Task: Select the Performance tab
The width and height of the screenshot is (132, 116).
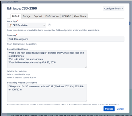Action: 52,16
